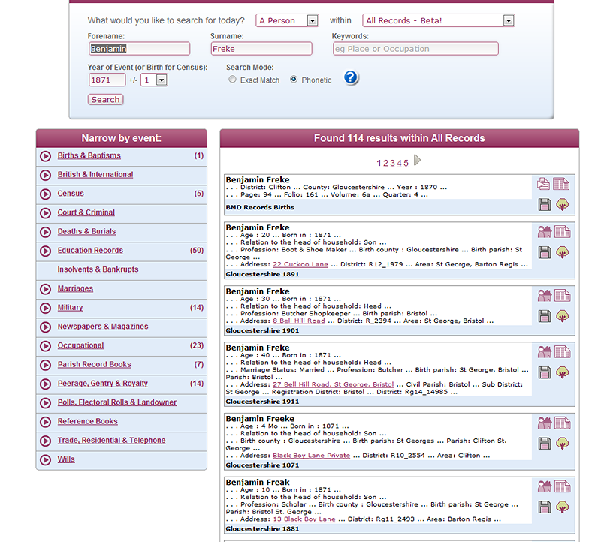Go to results page 4
601x542 pixels.
[x=400, y=163]
